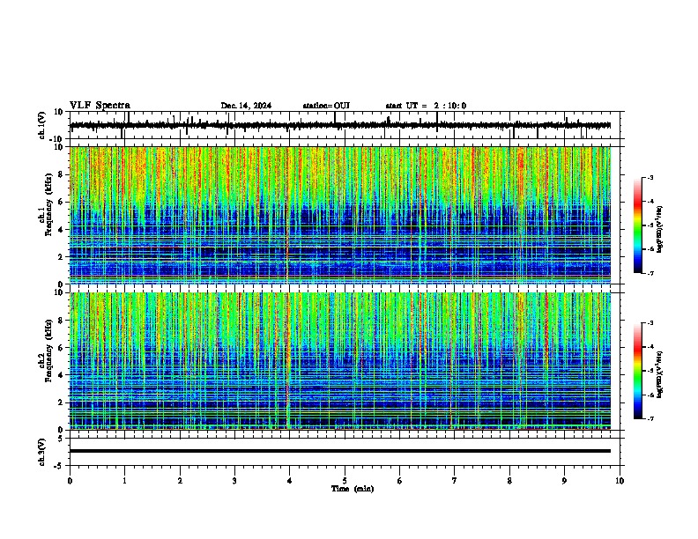Screen dimensions: 698x539
Task: Click time axis tick label "4"
Action: coord(290,480)
